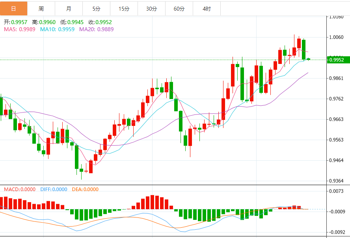Click the -0.0009 MACD axis label

pyautogui.click(x=336, y=212)
